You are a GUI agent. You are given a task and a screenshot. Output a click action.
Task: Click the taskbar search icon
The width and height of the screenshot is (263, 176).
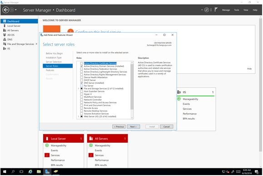point(13,171)
